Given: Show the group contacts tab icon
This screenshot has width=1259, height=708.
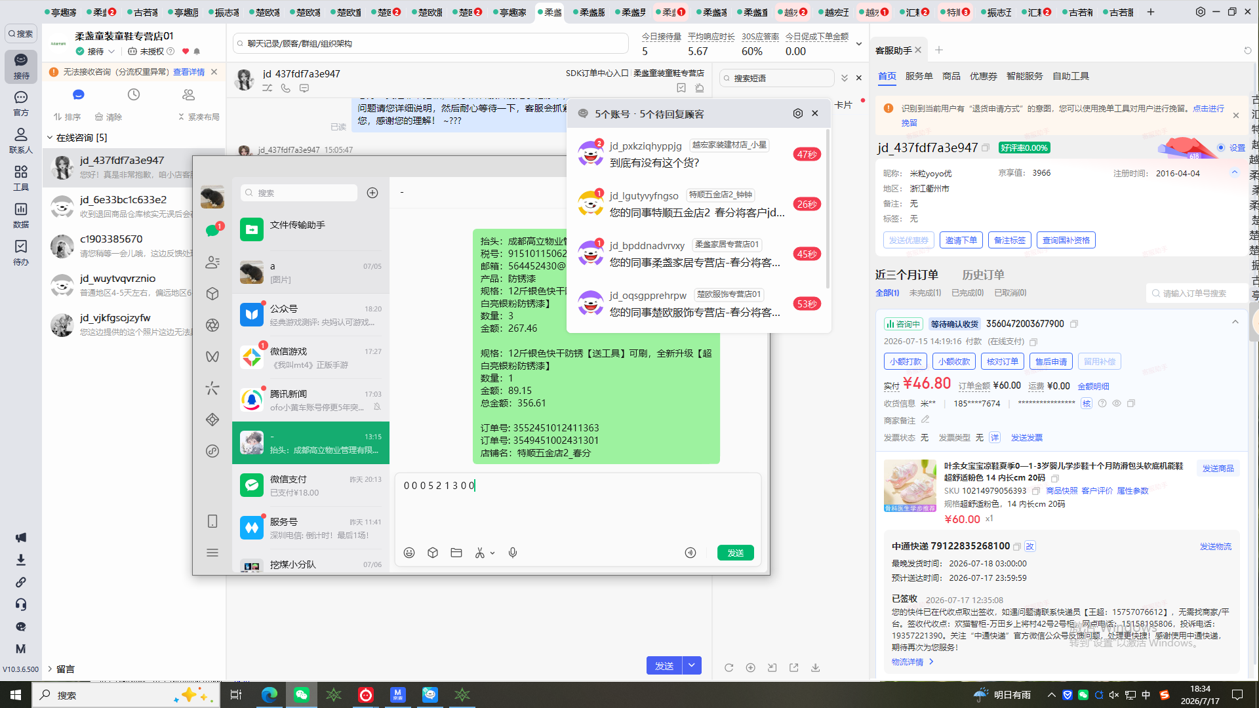Looking at the screenshot, I should coord(189,94).
